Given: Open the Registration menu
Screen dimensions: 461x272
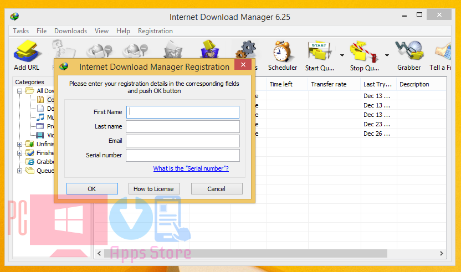Looking at the screenshot, I should click(x=155, y=31).
